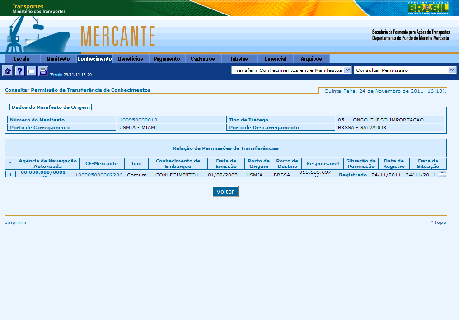This screenshot has width=459, height=320.
Task: Expand the Consultar Permissão dropdown
Action: click(452, 70)
